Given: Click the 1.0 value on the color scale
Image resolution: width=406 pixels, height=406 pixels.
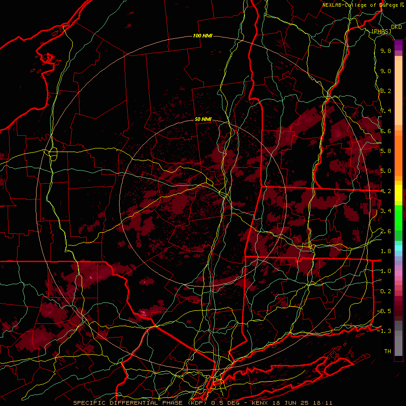Looking at the screenshot, I should 386,271.
